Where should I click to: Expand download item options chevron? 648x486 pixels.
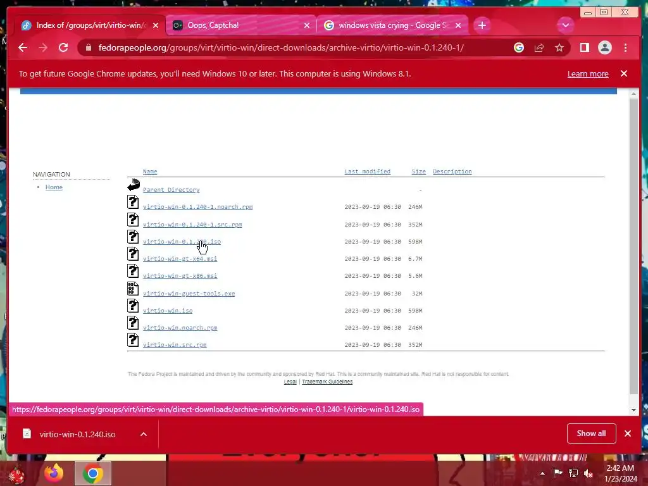pyautogui.click(x=144, y=434)
